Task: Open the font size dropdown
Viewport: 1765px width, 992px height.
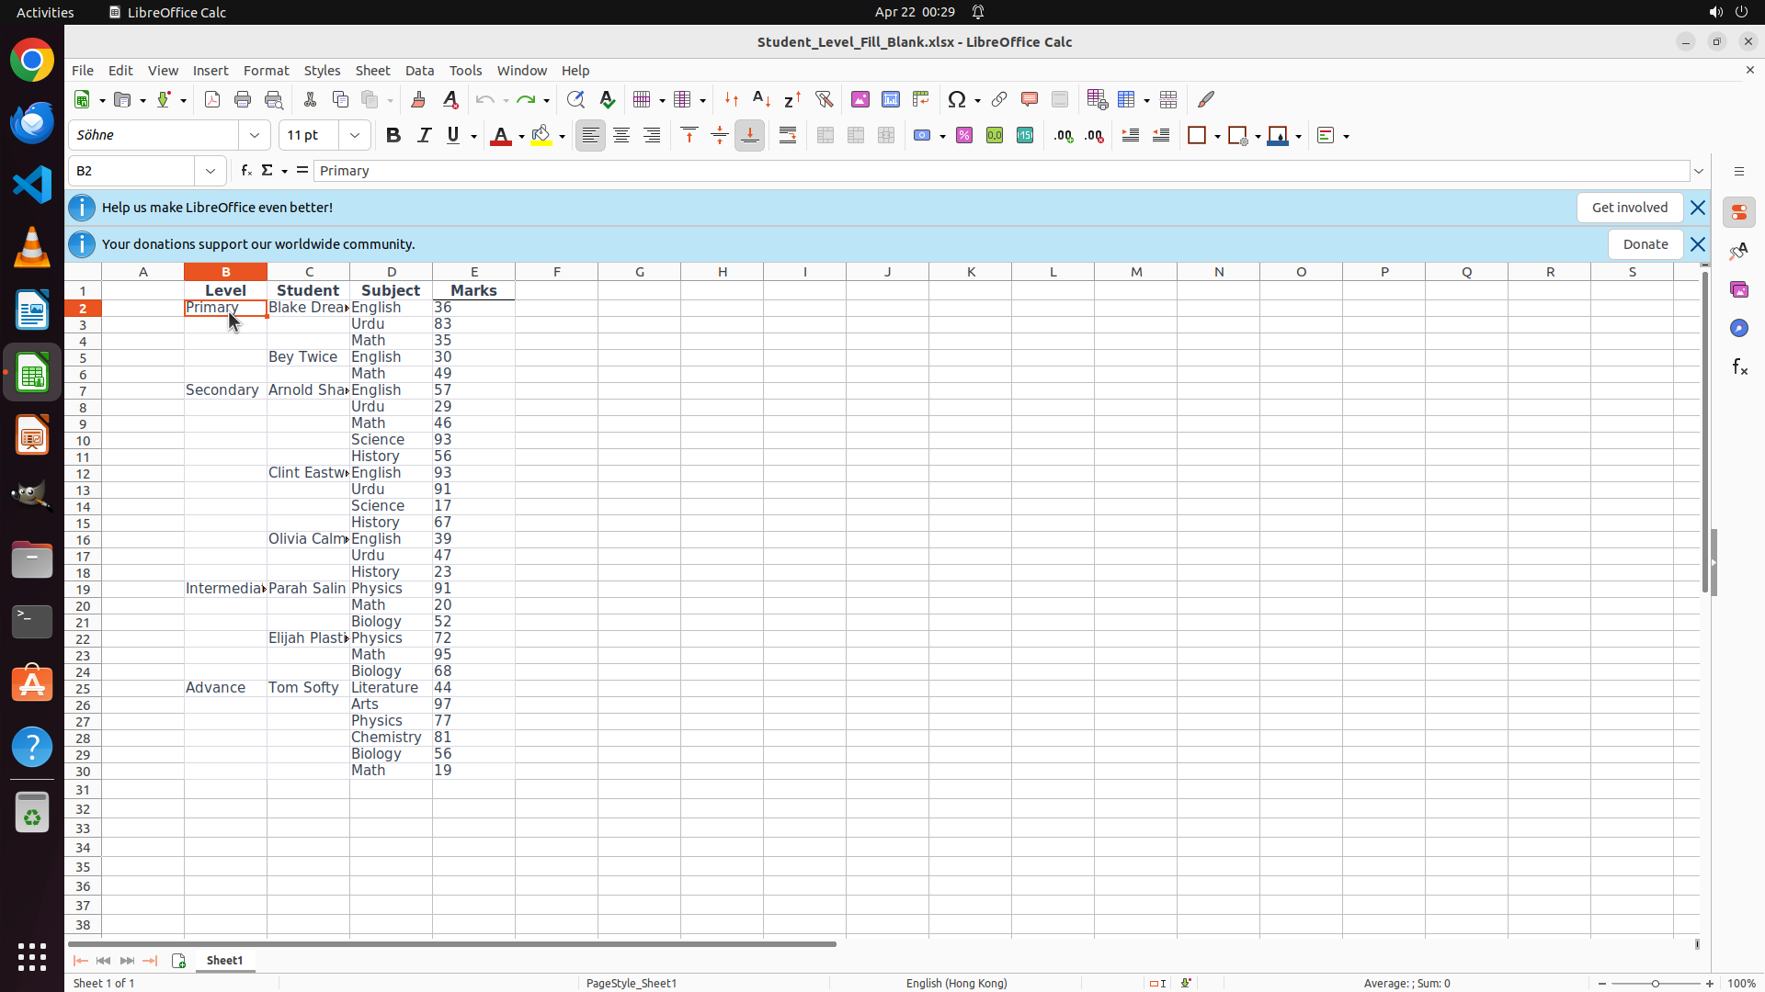Action: (x=355, y=136)
